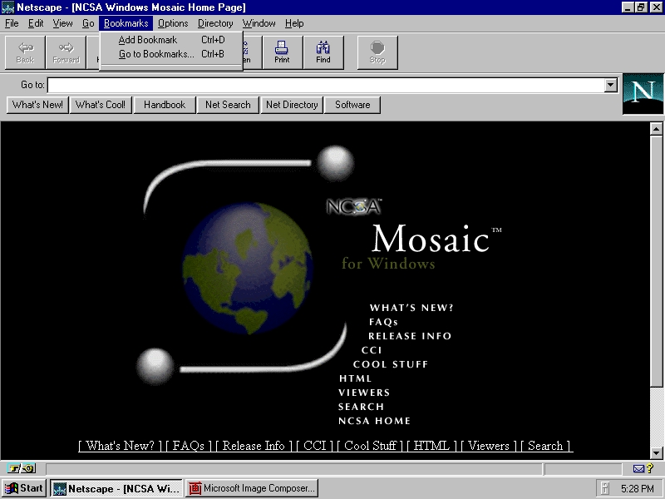Open the Options menu
Image resolution: width=665 pixels, height=499 pixels.
173,23
